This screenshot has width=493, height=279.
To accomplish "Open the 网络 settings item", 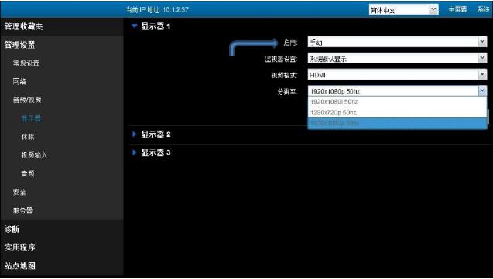I will [19, 82].
